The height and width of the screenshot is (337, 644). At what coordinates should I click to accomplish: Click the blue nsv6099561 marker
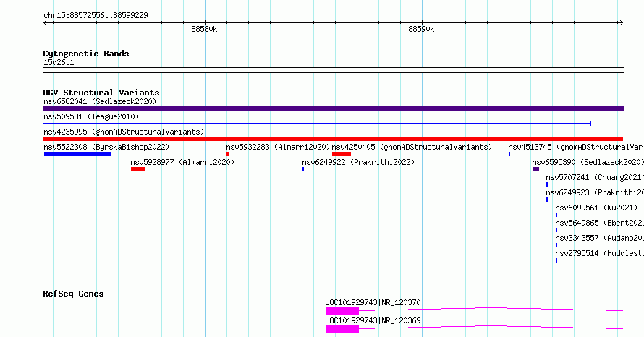[x=556, y=215]
